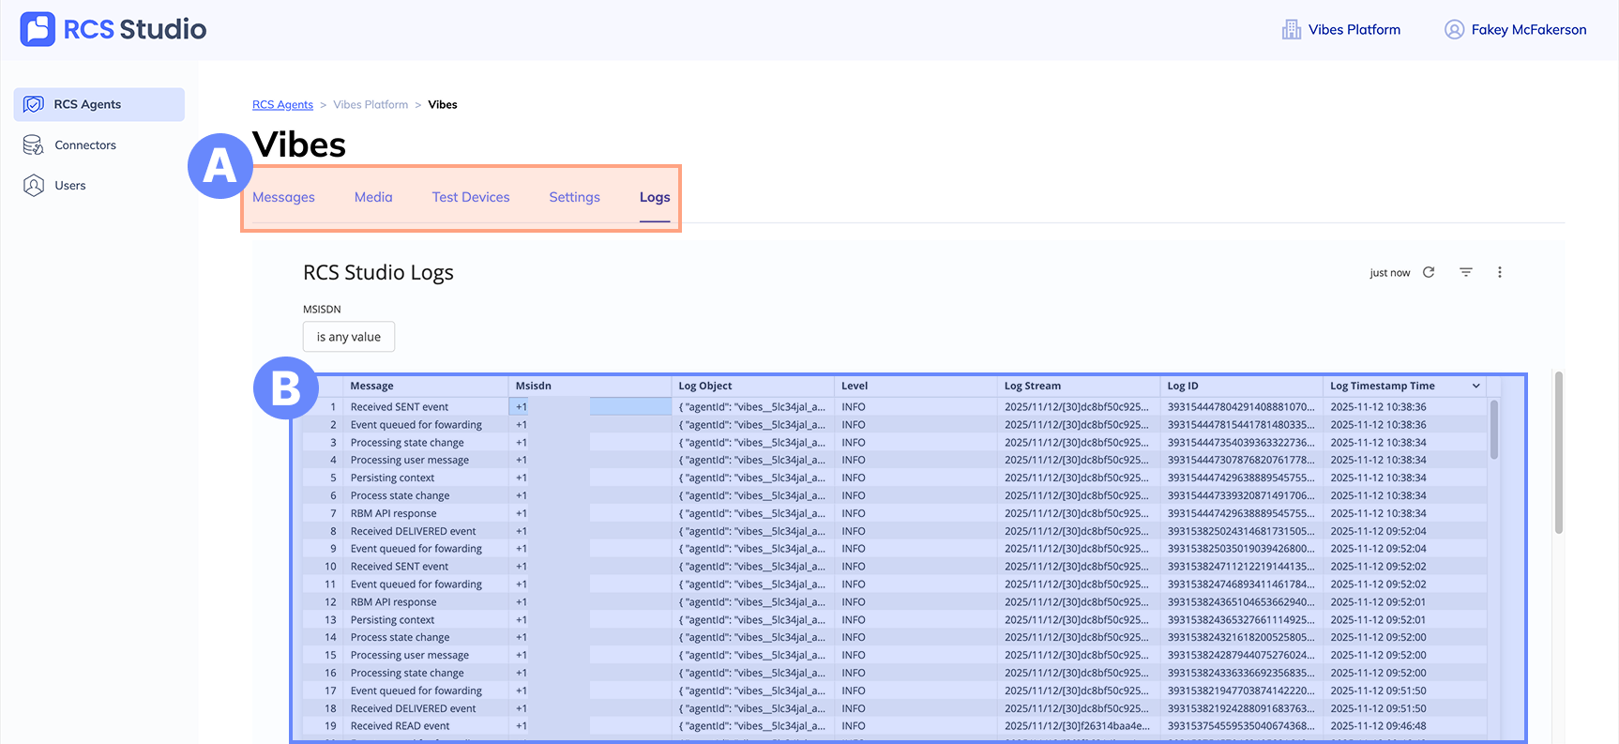Viewport: 1619px width, 744px height.
Task: Select row 1 'Received SENT event' message
Action: pyautogui.click(x=400, y=407)
